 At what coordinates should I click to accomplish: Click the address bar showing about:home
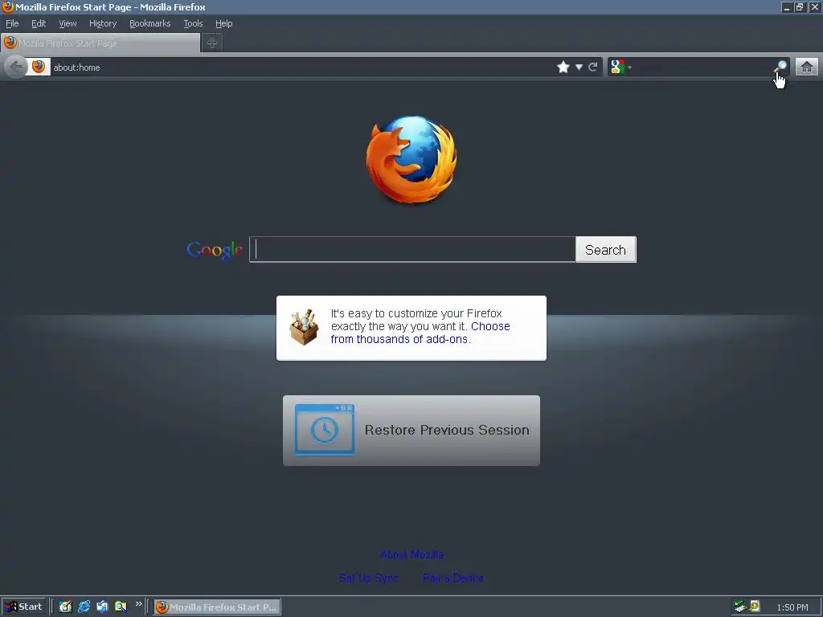302,67
